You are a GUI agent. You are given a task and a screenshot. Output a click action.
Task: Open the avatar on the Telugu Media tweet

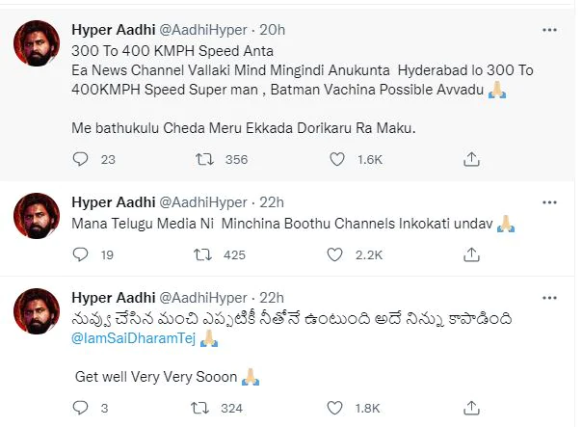coord(38,217)
